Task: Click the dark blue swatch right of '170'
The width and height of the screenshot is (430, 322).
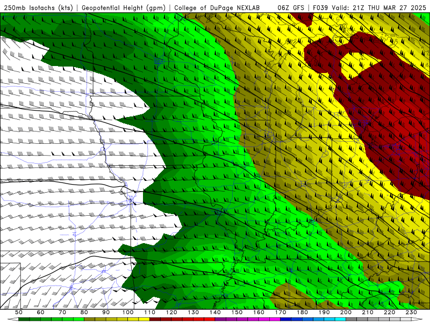Action: 286,319
